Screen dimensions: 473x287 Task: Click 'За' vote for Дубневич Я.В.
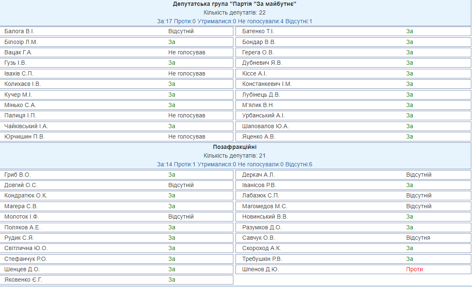click(409, 63)
